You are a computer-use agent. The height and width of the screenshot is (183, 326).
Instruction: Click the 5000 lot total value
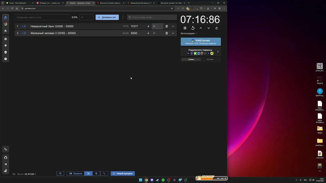(x=134, y=33)
